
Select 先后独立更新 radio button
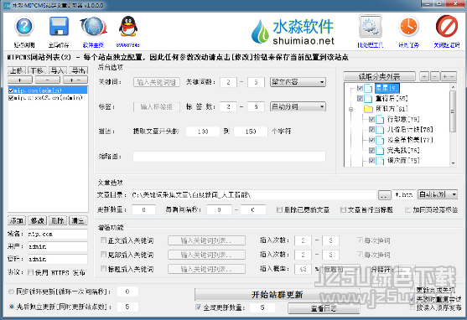pos(11,307)
